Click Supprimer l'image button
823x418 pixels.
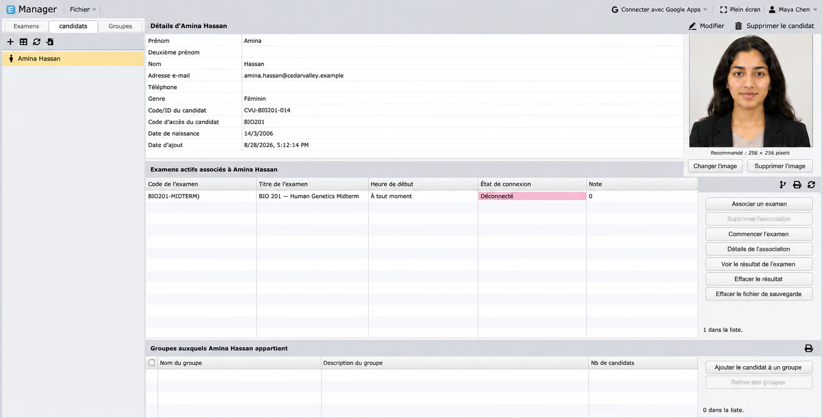780,166
